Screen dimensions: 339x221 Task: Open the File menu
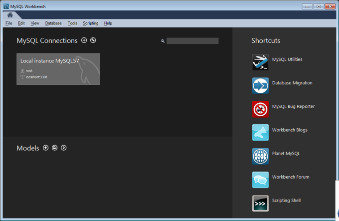click(8, 23)
